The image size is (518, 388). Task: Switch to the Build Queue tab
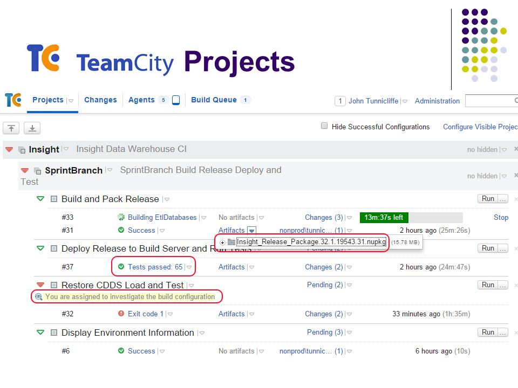coord(214,100)
